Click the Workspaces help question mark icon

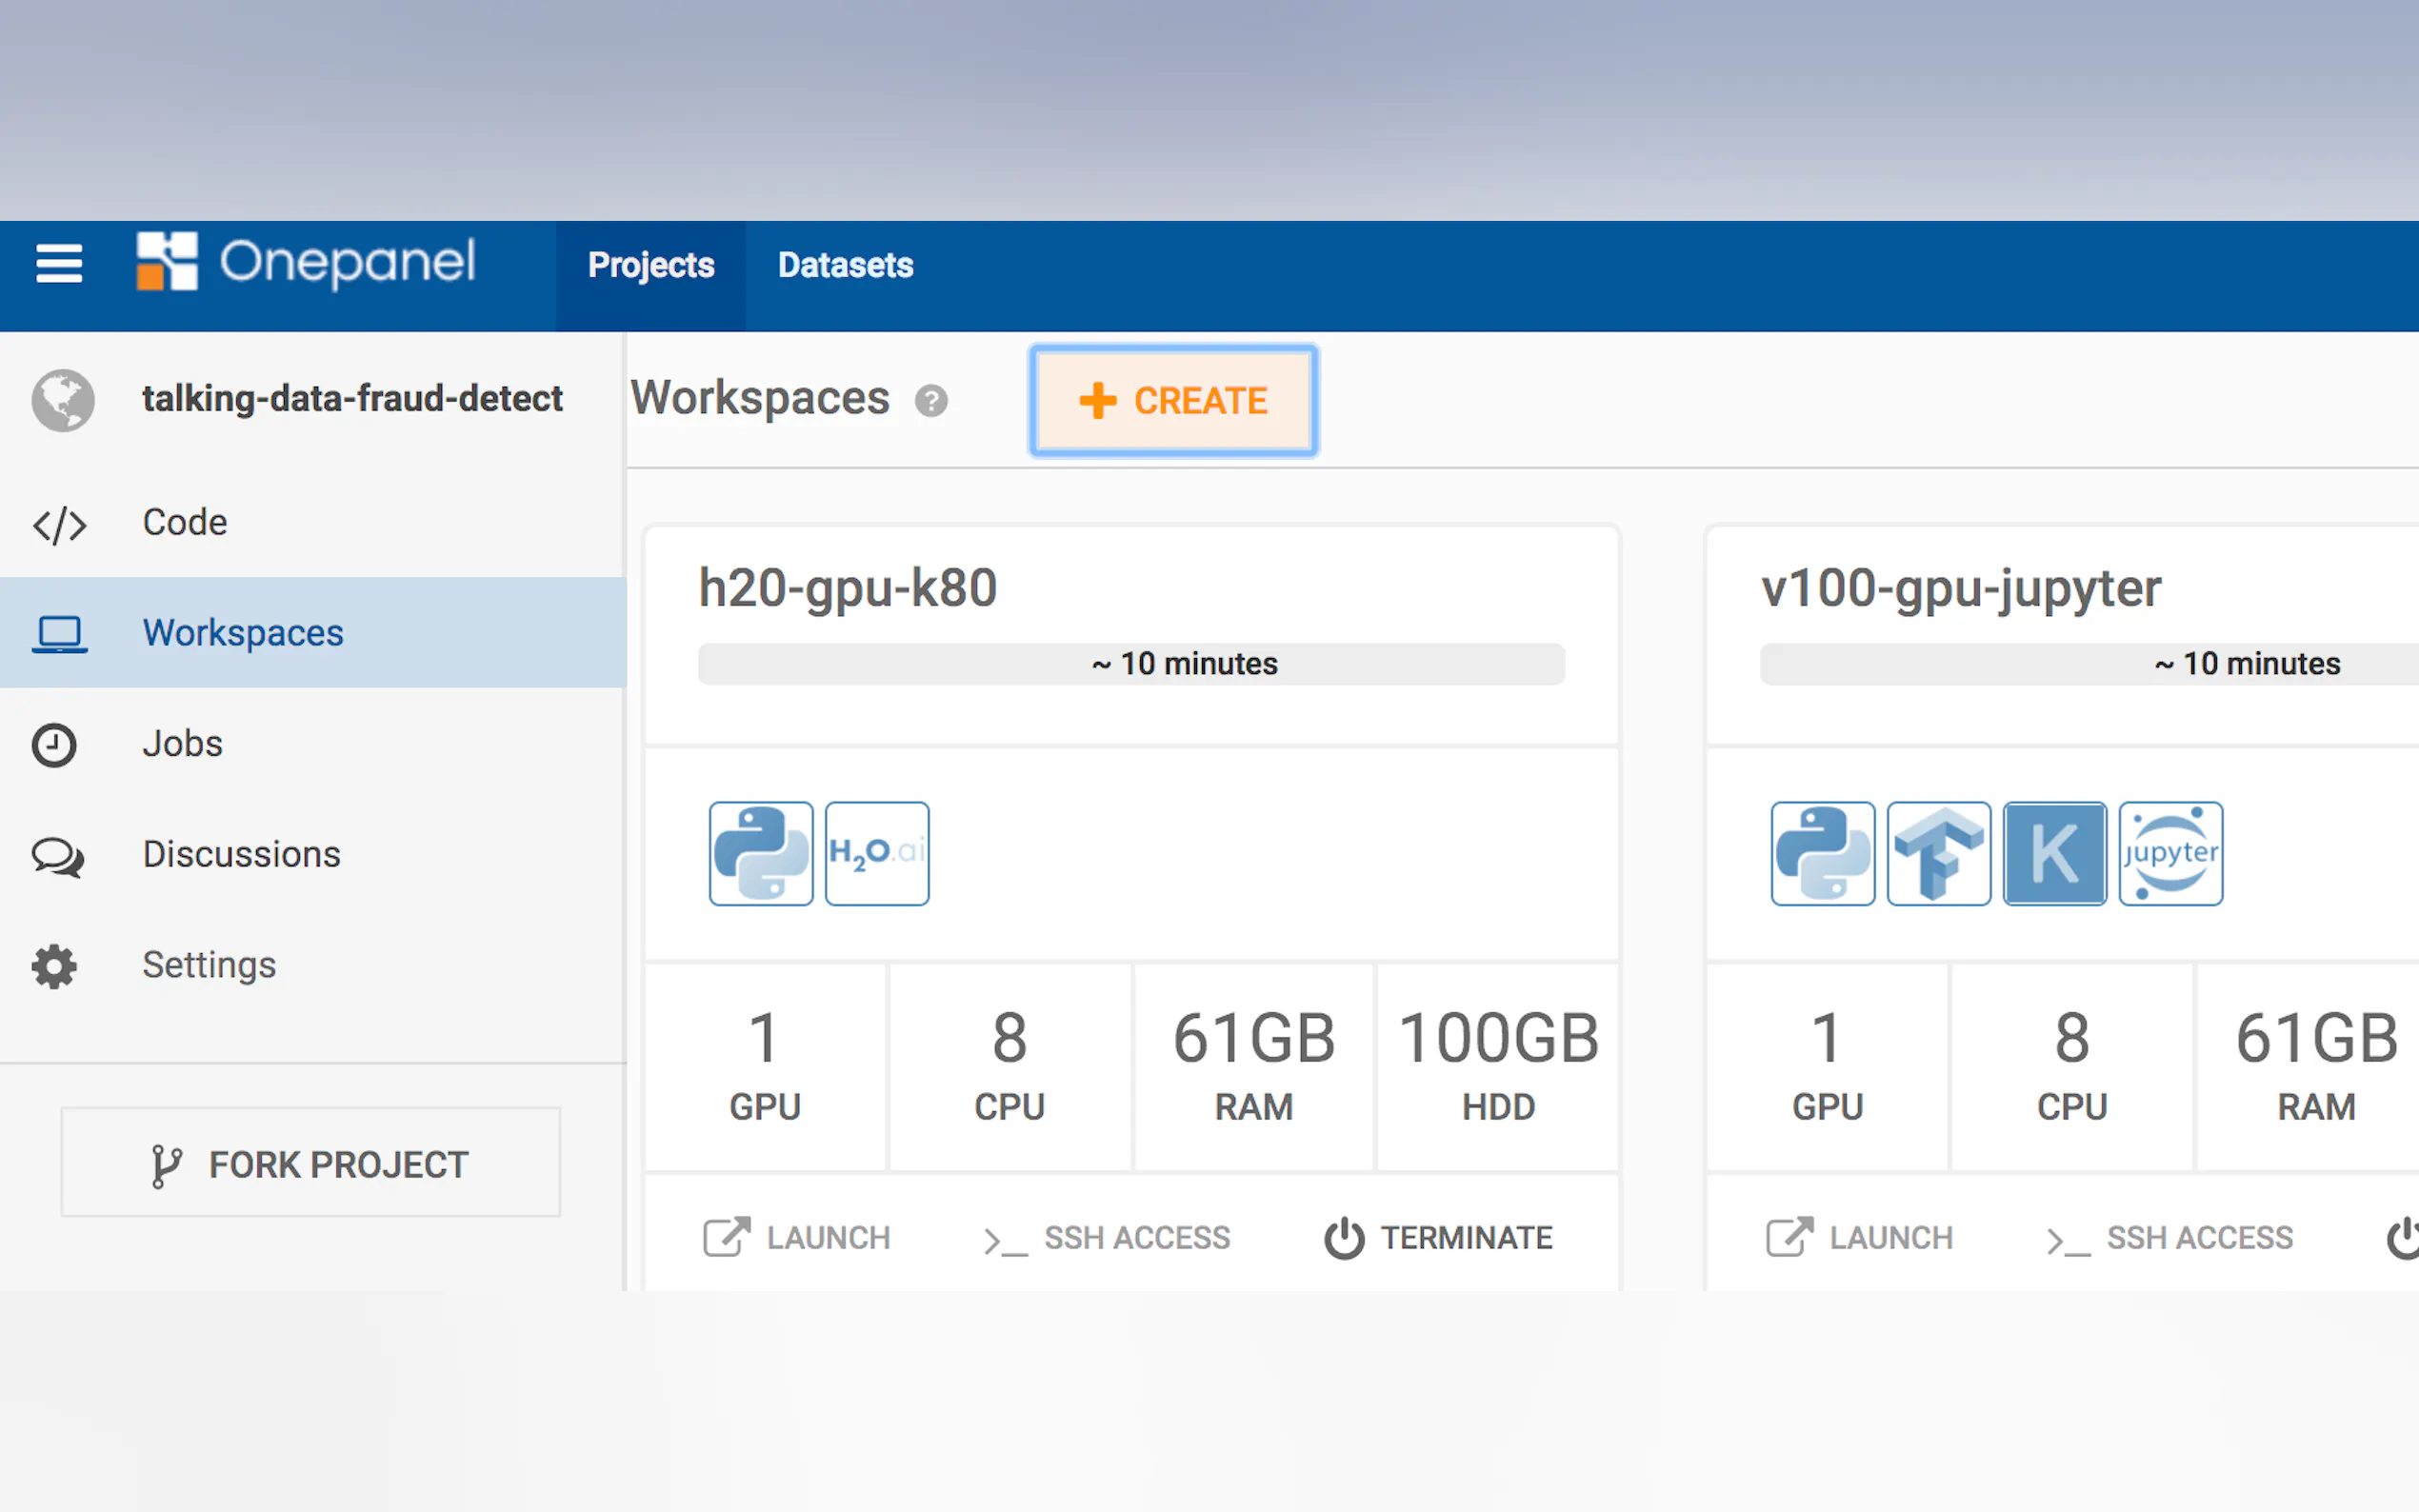(930, 401)
